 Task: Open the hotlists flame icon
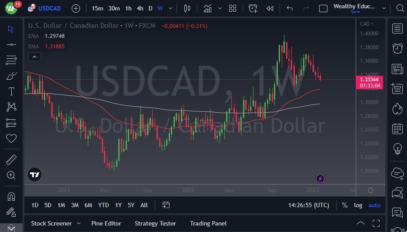(x=397, y=108)
